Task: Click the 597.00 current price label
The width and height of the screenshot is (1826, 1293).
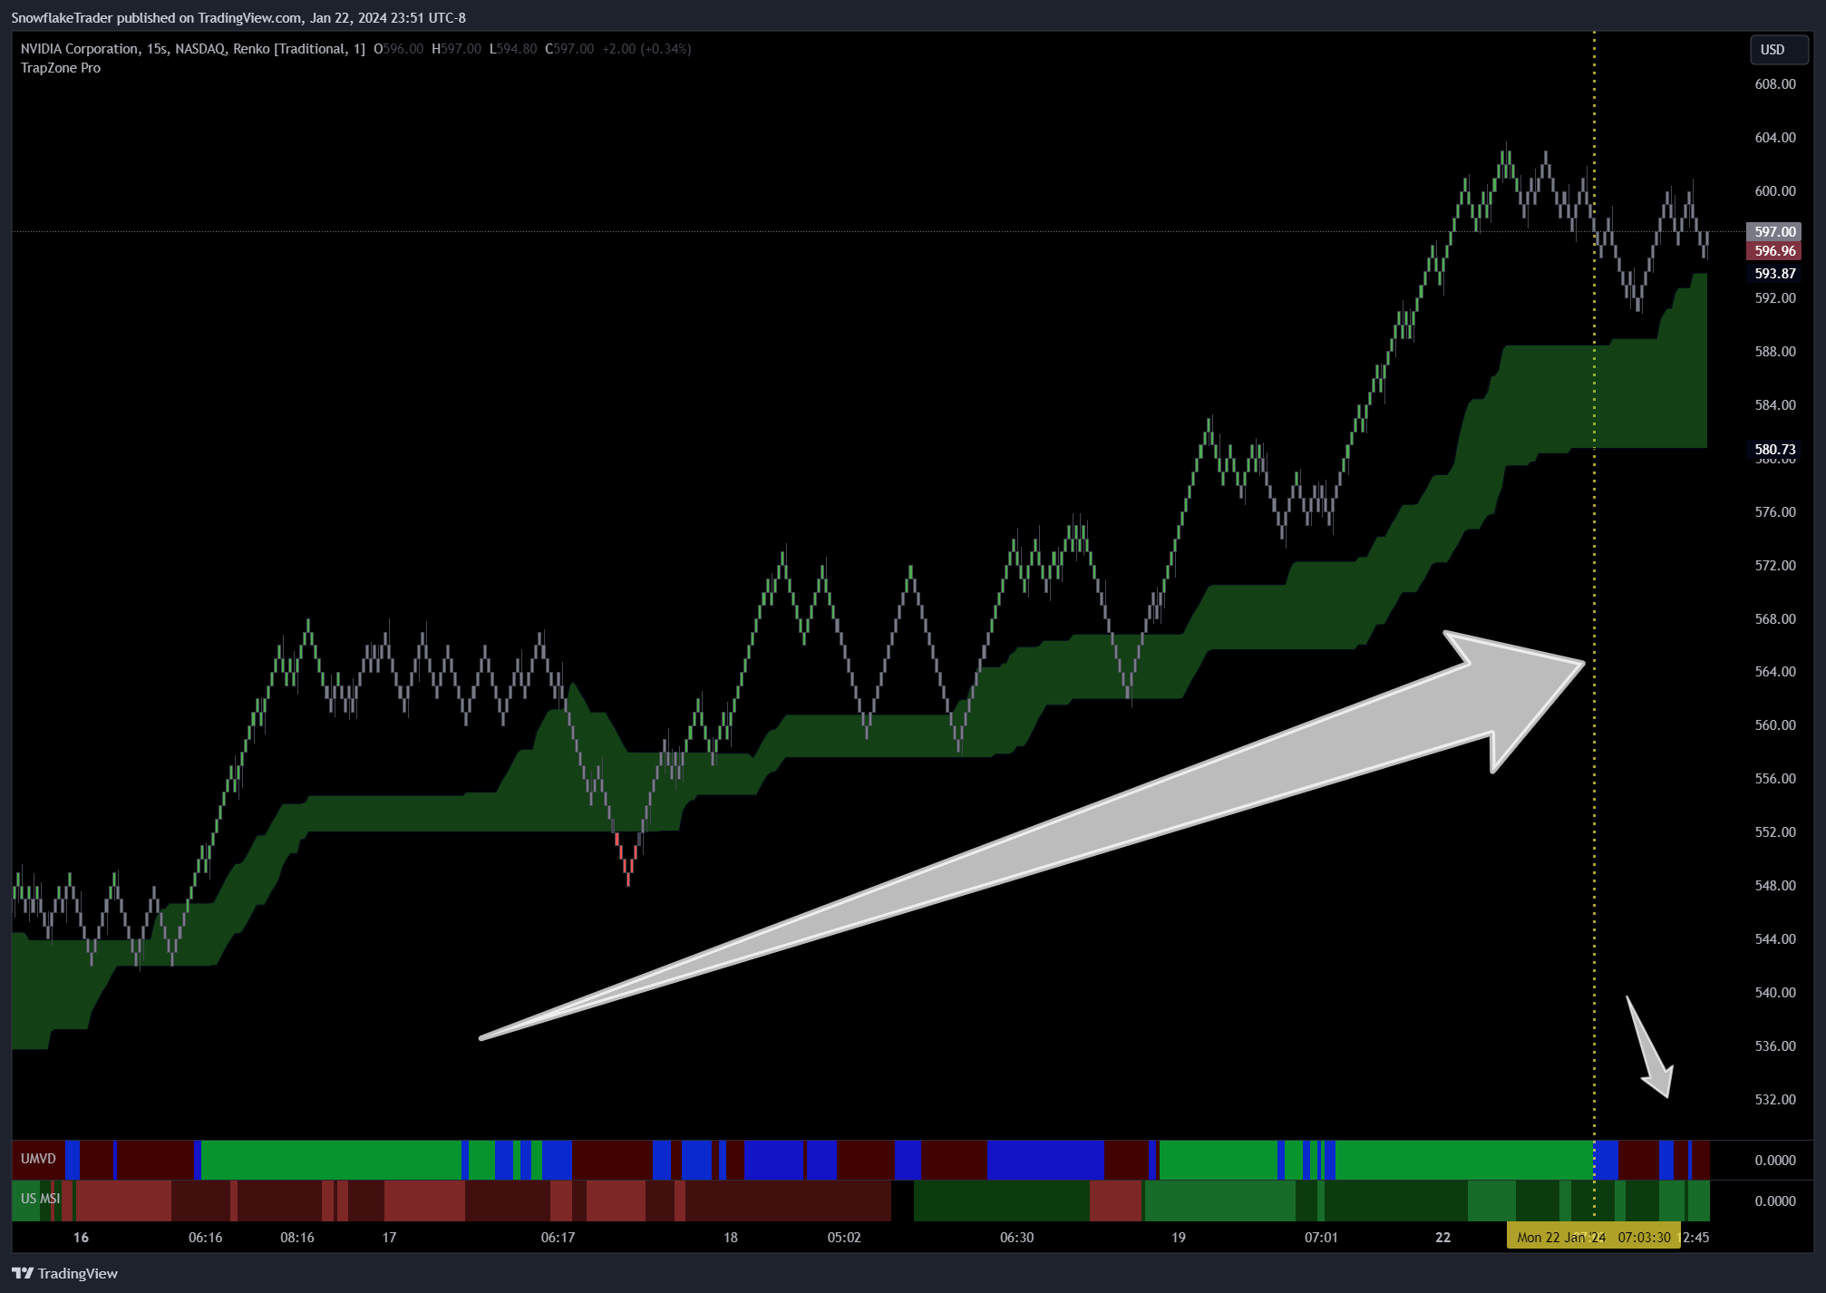Action: pyautogui.click(x=1774, y=232)
